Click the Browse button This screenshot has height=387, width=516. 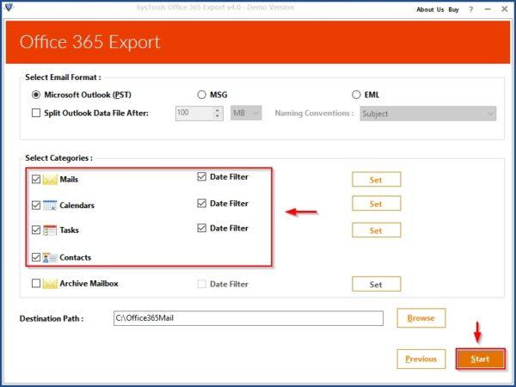point(421,318)
